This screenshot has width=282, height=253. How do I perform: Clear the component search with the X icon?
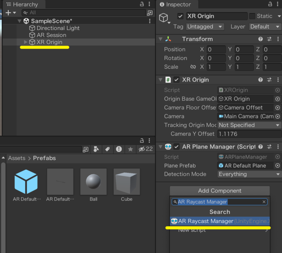(x=264, y=202)
